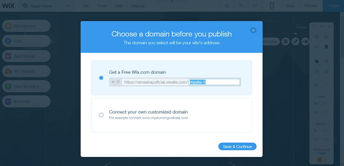Viewport: 344px width, 166px height.
Task: Select Connect your own customized domain
Action: pos(101,115)
